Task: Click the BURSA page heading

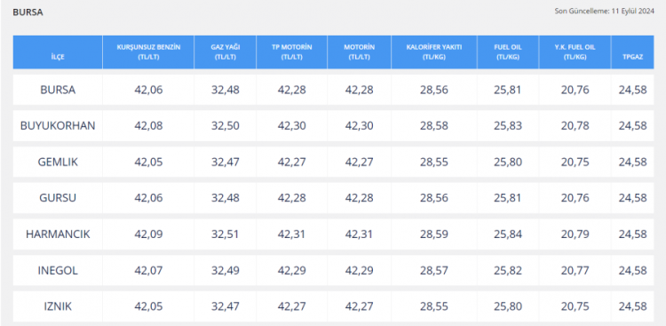Action: click(x=28, y=12)
